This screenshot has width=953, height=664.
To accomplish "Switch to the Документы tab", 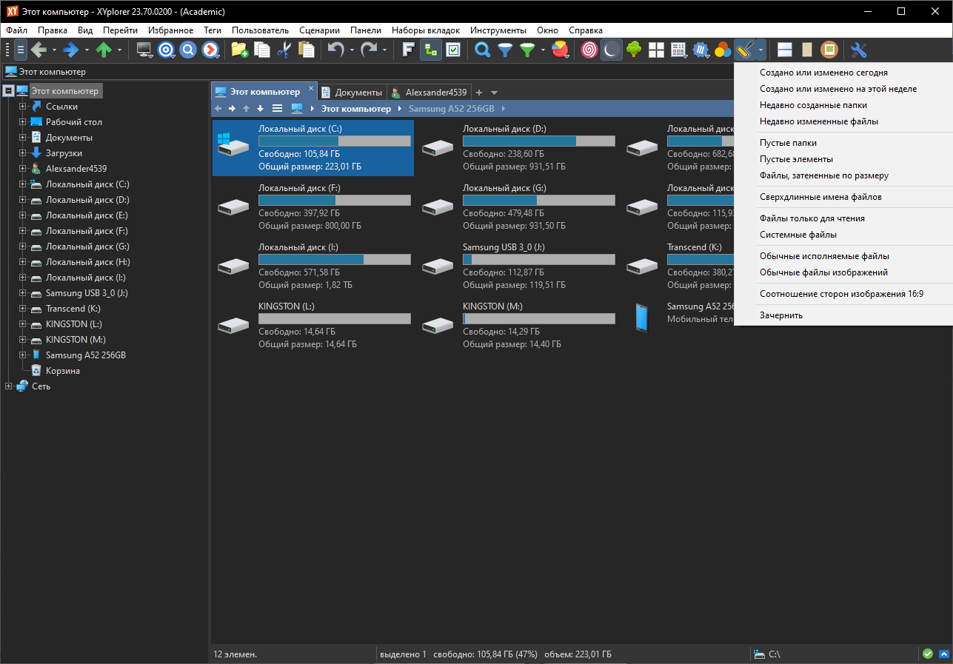I will [x=352, y=93].
